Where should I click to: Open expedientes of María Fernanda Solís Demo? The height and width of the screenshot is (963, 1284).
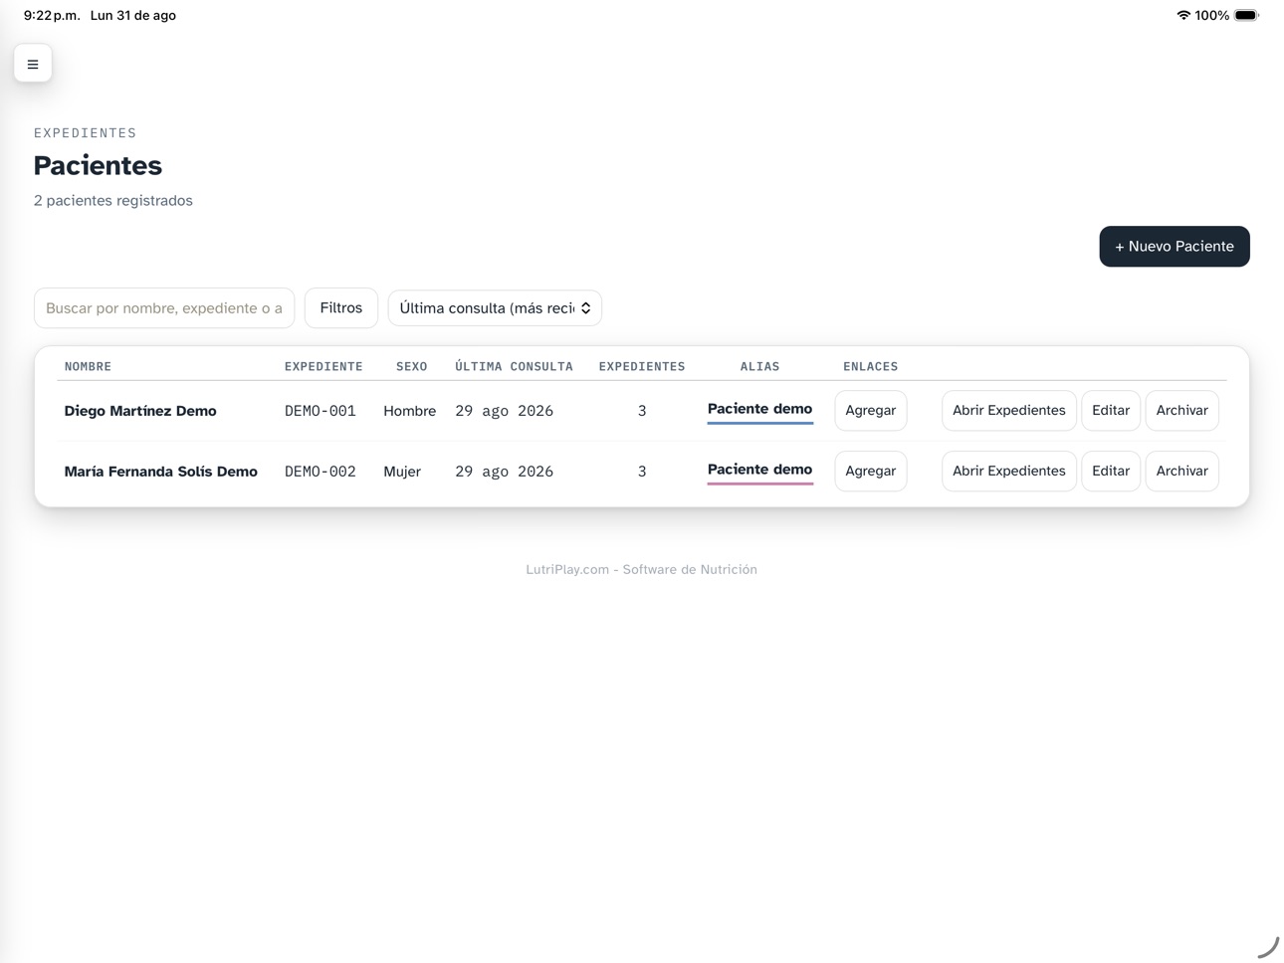click(x=1009, y=472)
